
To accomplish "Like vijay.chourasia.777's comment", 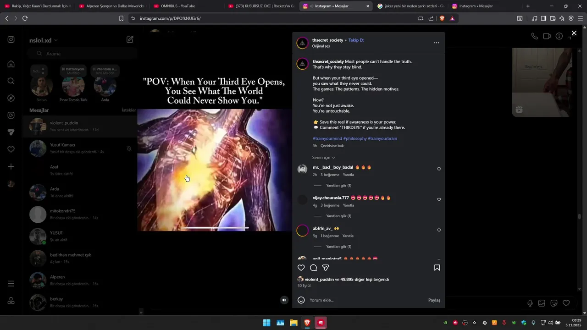I will pos(439,199).
